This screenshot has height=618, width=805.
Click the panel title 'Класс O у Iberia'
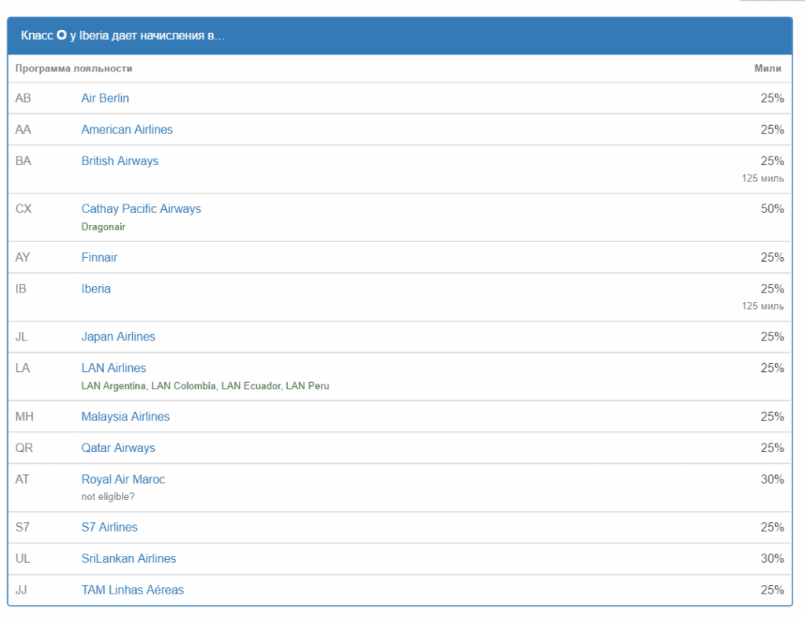[x=64, y=35]
